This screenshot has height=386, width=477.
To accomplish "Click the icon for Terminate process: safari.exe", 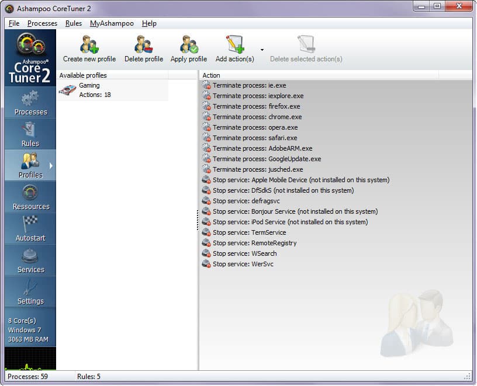I will (206, 138).
